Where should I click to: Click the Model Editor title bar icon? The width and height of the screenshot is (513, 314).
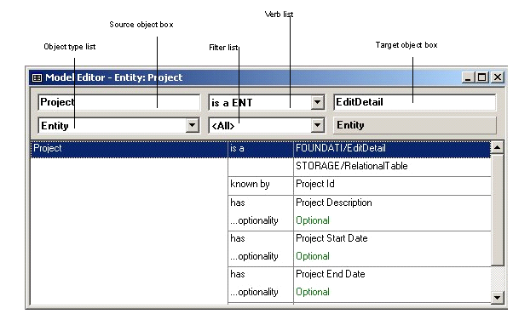[x=37, y=77]
